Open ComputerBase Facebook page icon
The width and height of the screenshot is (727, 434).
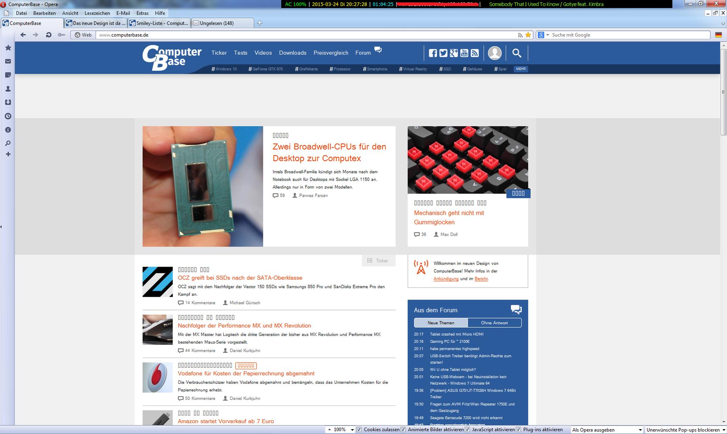[x=433, y=53]
